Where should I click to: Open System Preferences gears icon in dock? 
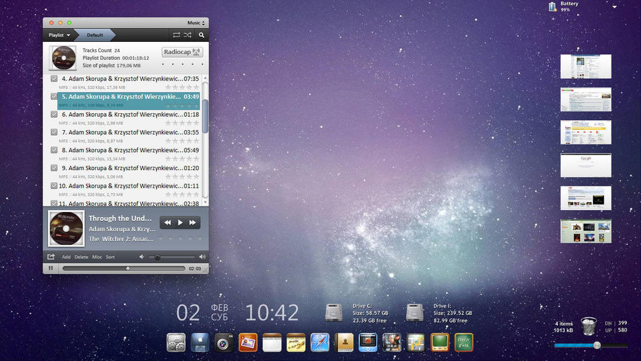176,343
